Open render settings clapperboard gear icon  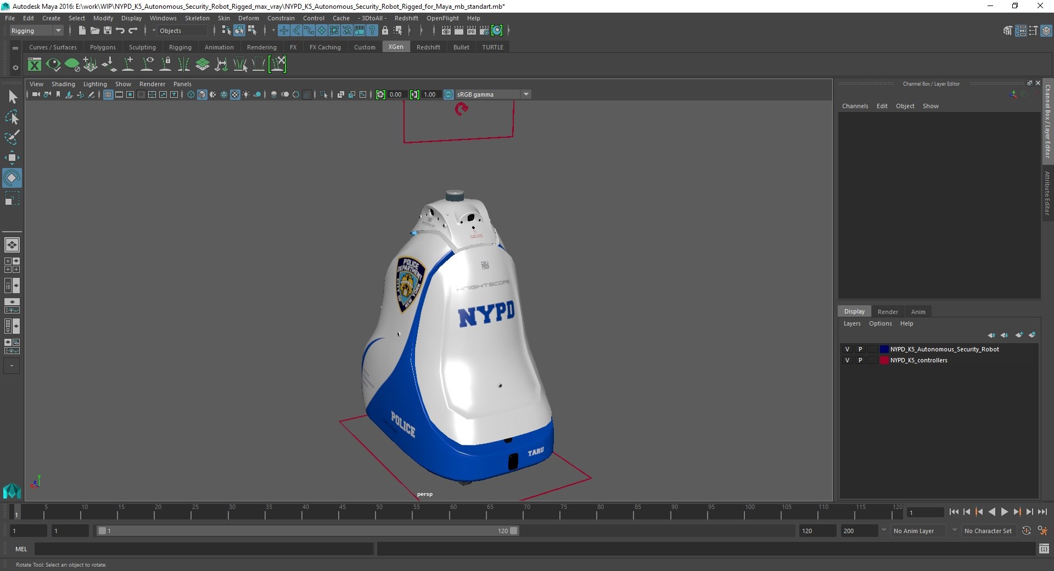pos(484,31)
